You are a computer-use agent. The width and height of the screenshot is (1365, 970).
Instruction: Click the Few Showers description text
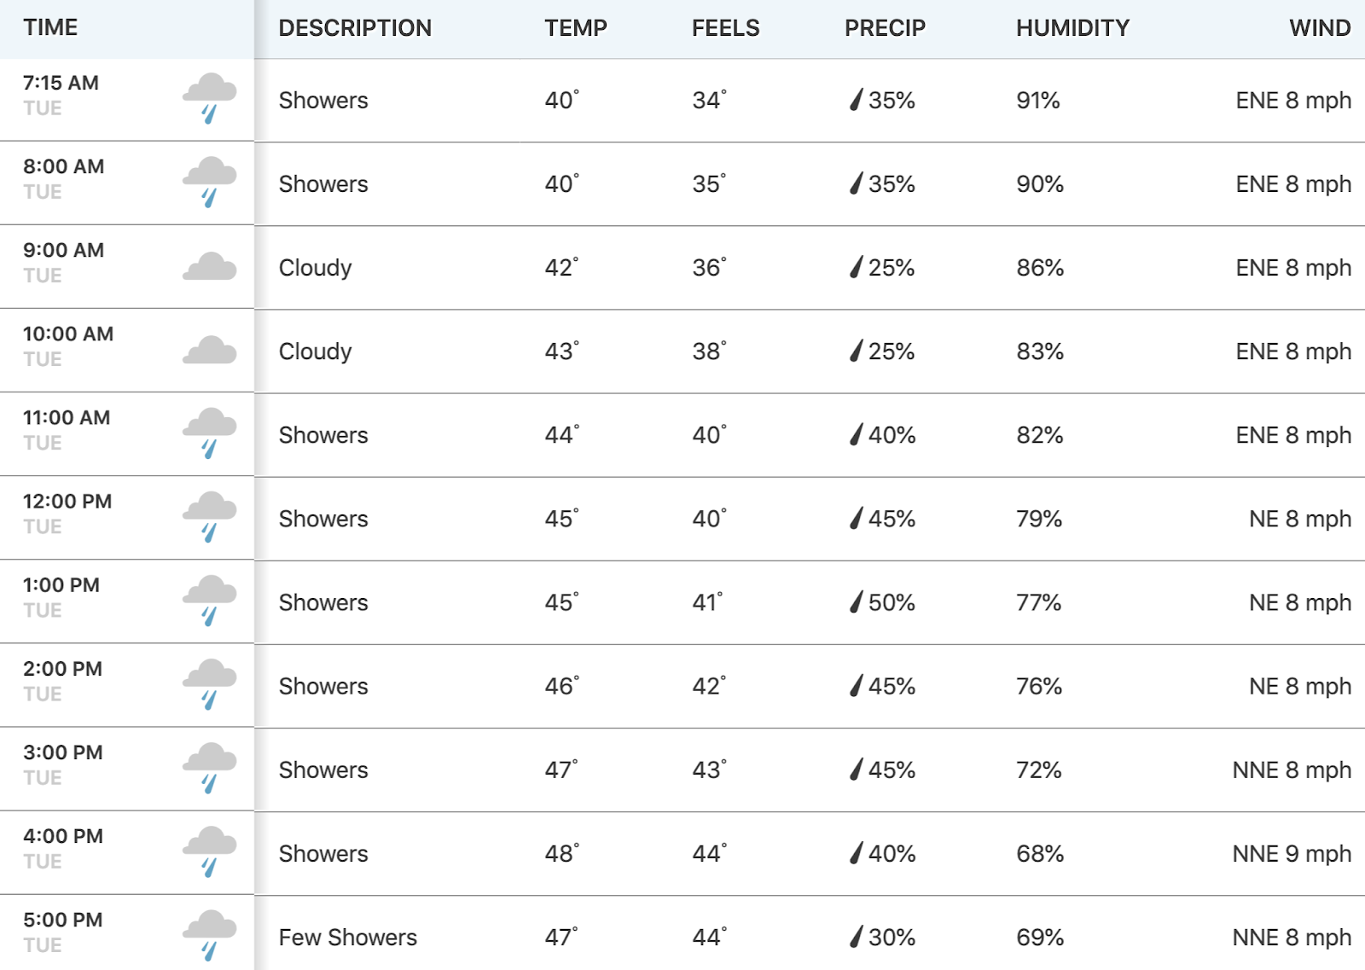click(348, 937)
